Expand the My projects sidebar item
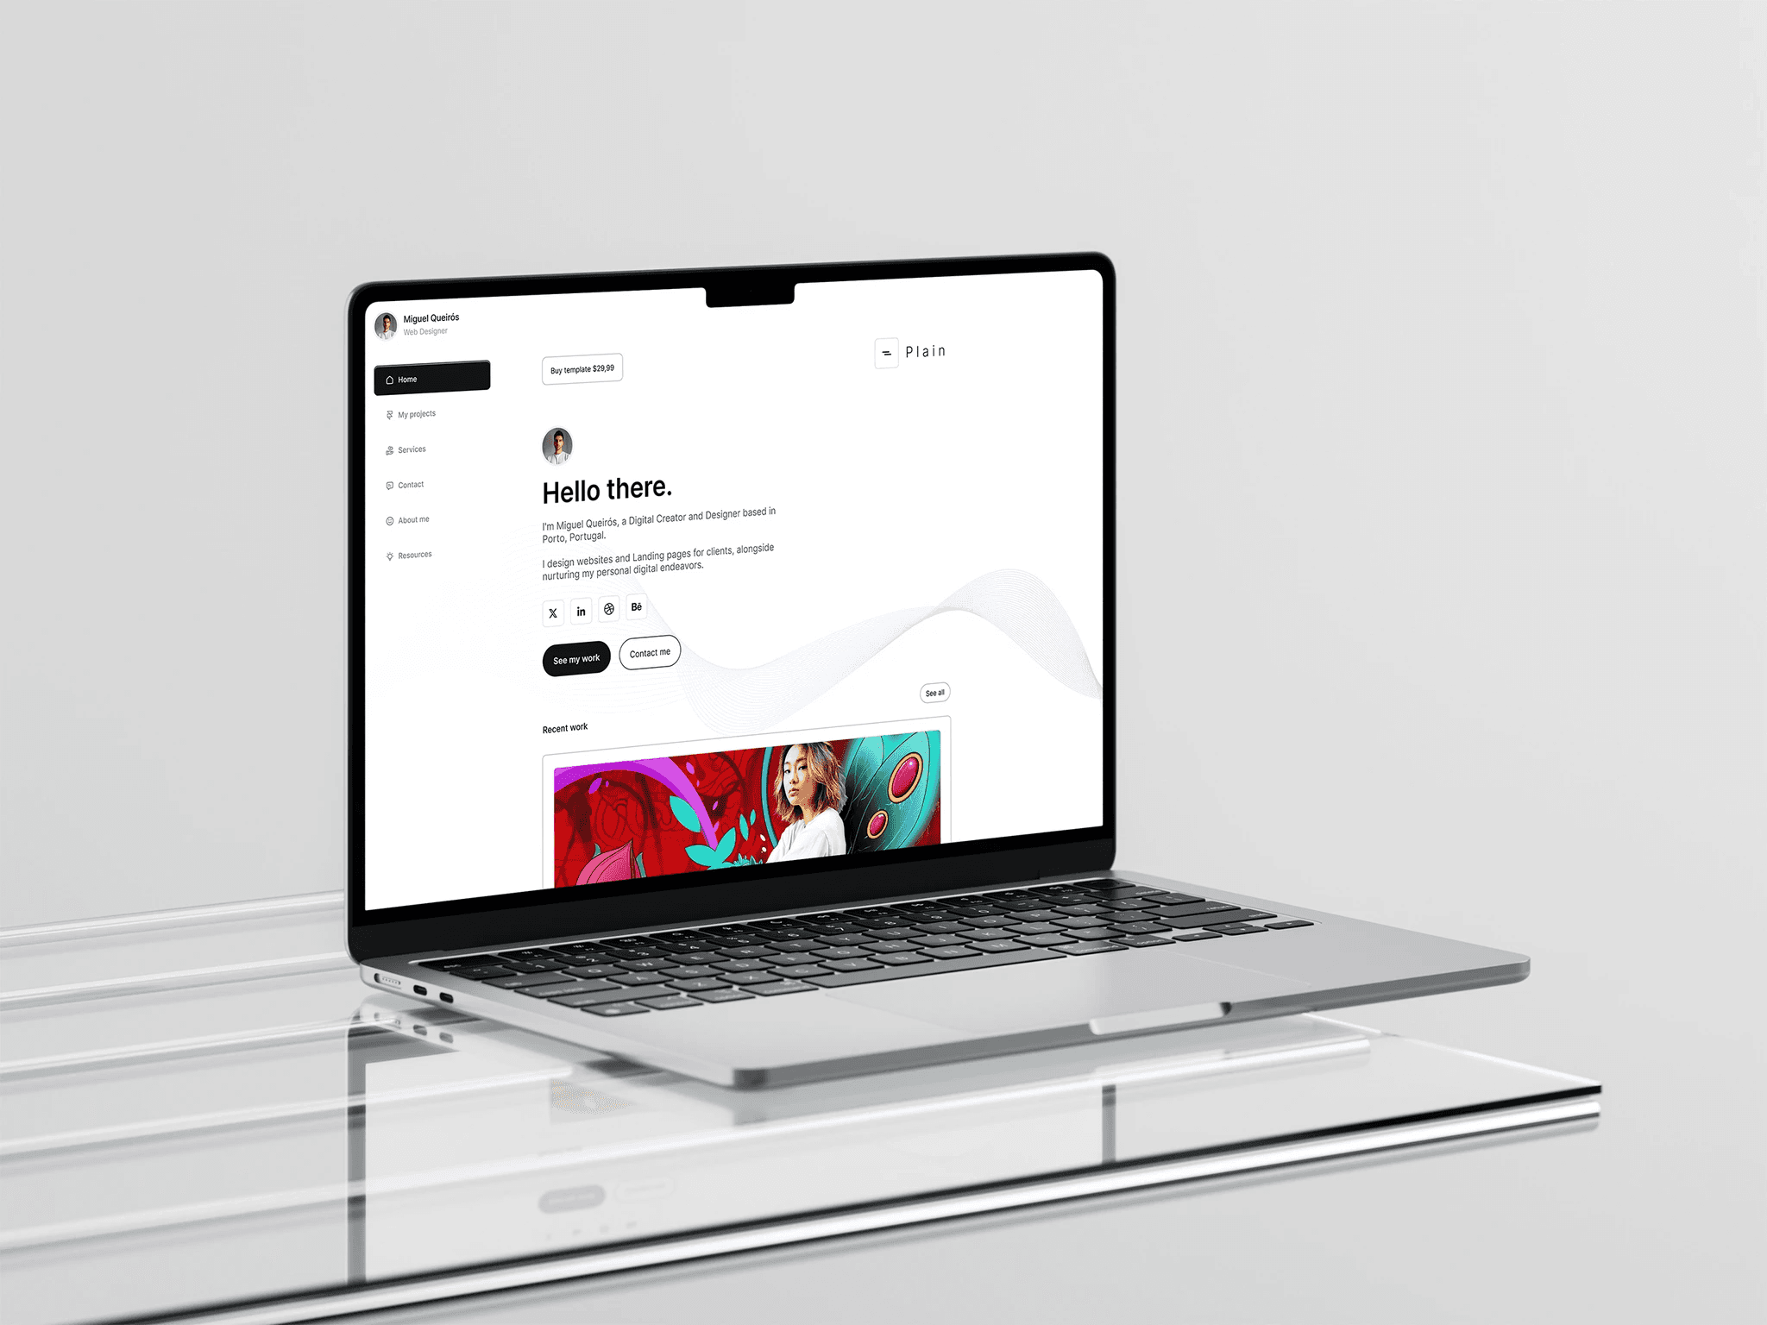The image size is (1767, 1325). coord(416,413)
